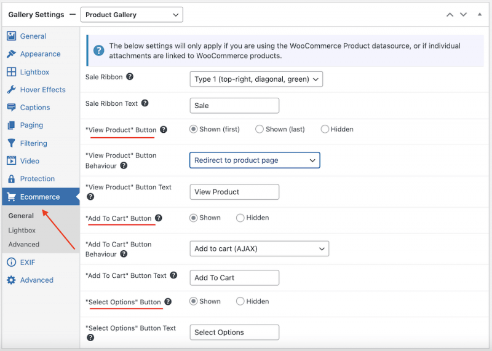Click the help icon next to Sale Ribbon

[x=130, y=77]
